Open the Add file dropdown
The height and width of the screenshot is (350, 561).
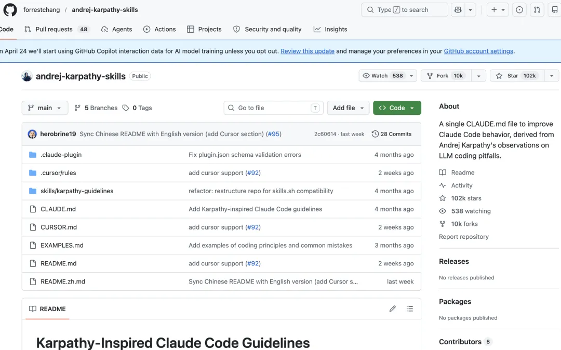point(348,108)
